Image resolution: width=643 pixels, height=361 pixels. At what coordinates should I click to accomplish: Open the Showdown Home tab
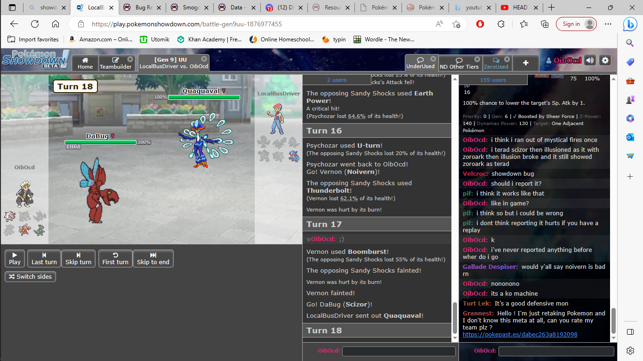point(85,63)
